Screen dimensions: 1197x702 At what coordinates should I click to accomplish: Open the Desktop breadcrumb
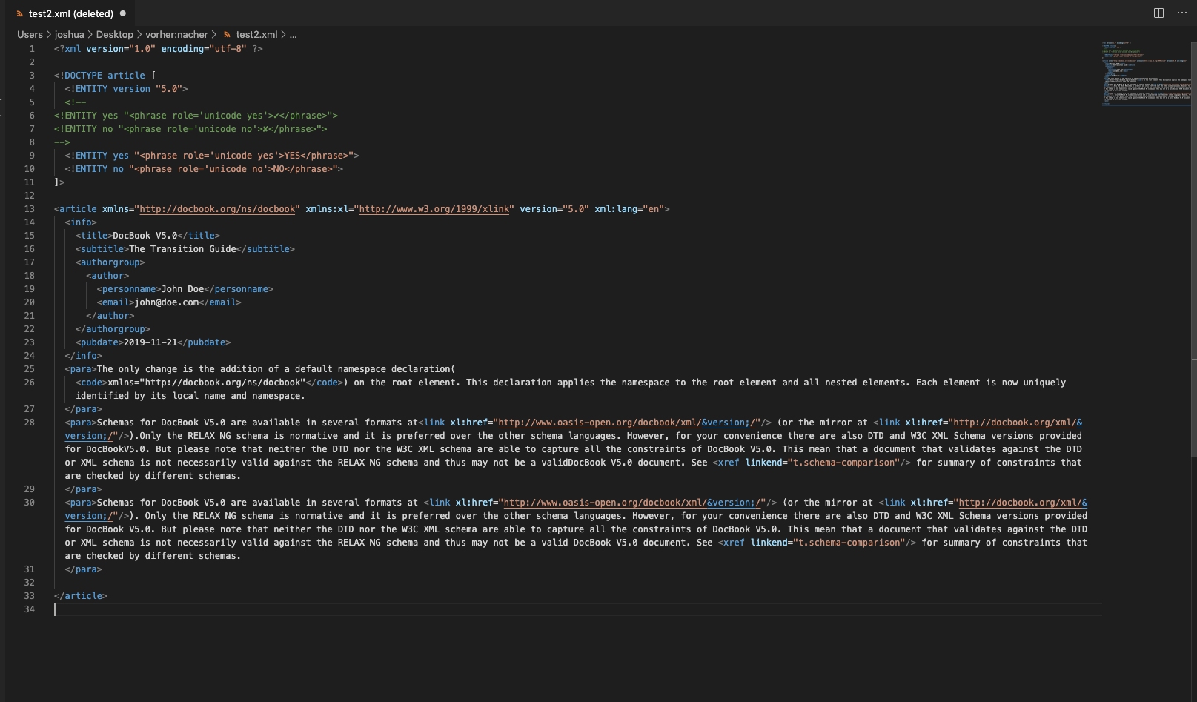tap(115, 35)
